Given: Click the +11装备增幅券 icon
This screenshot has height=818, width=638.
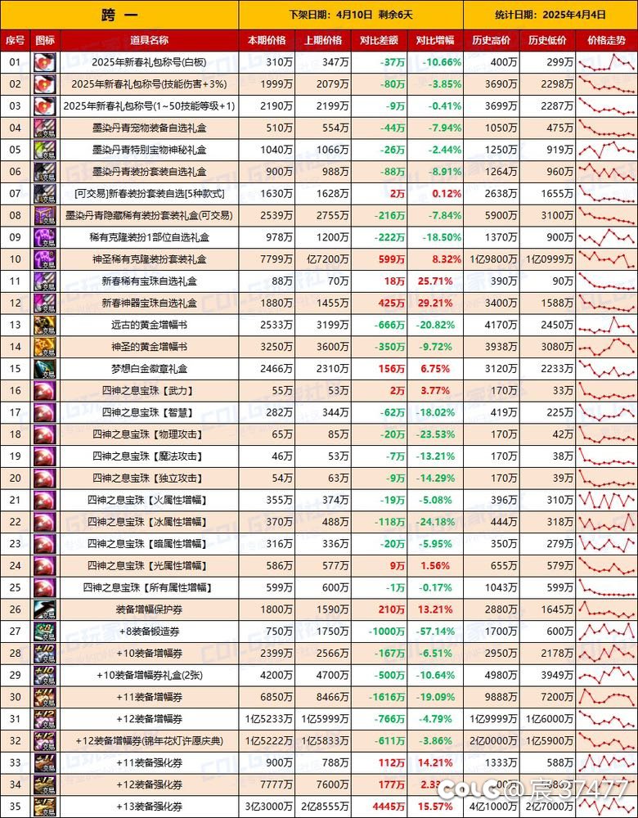Looking at the screenshot, I should [45, 697].
